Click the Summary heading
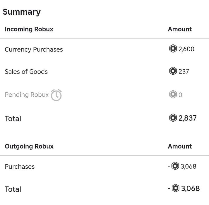This screenshot has height=205, width=209. click(22, 12)
